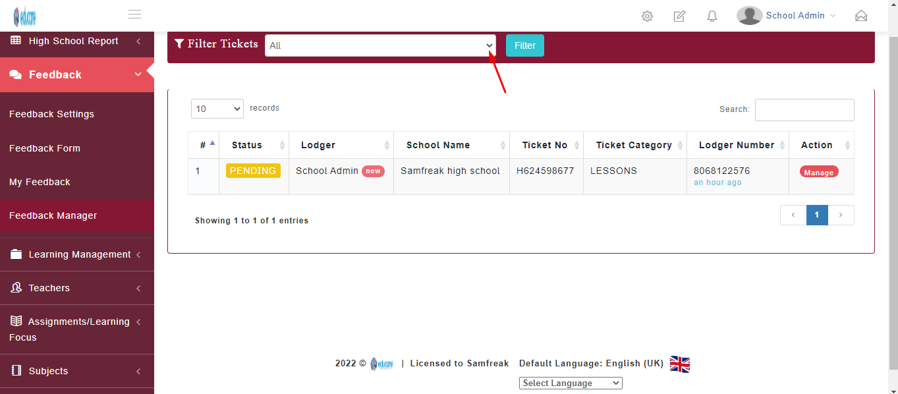Click the new badge beside School Admin
898x394 pixels.
(x=373, y=171)
